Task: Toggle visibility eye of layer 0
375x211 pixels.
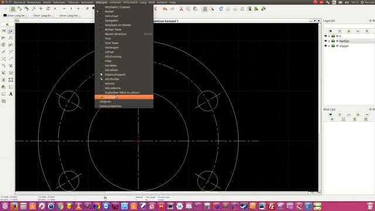Action: (326, 36)
